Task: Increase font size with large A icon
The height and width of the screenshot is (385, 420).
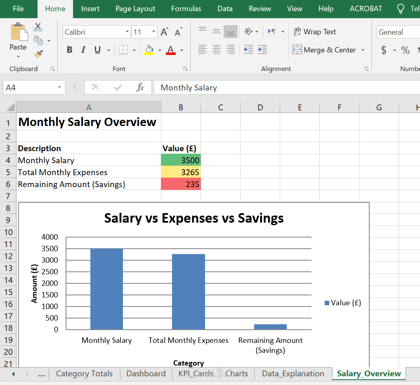Action: coord(165,32)
